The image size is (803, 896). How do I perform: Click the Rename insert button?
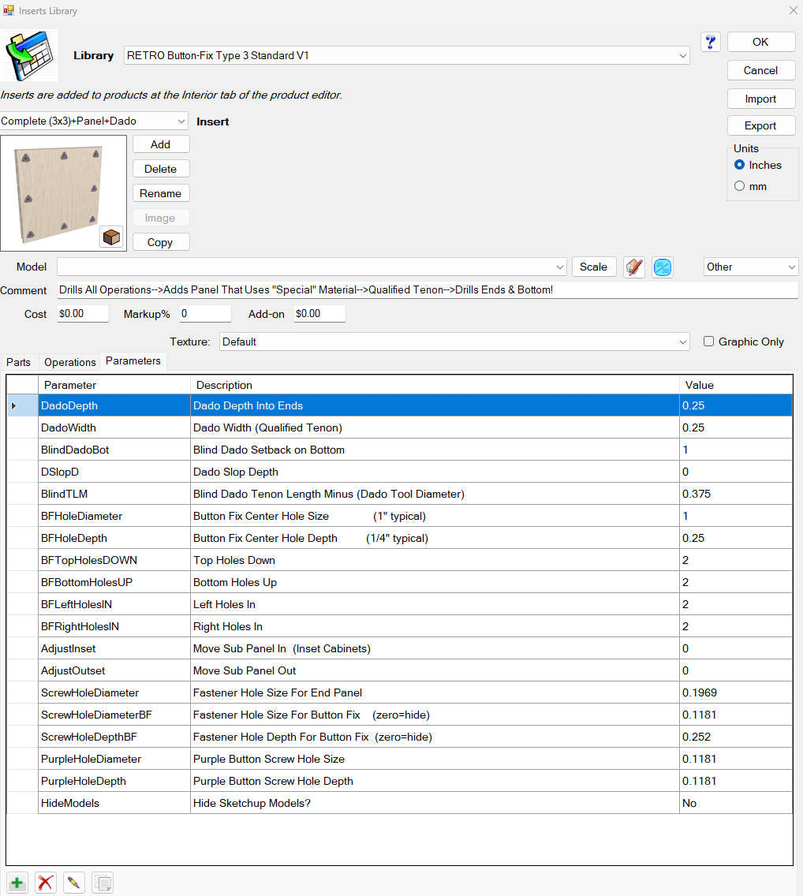tap(161, 193)
